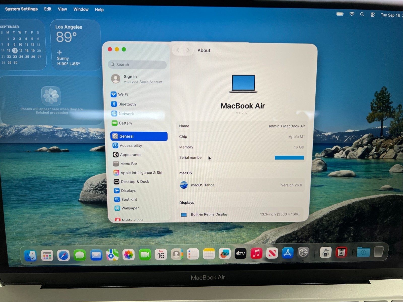
Task: Click the Search field in sidebar
Action: tap(138, 65)
